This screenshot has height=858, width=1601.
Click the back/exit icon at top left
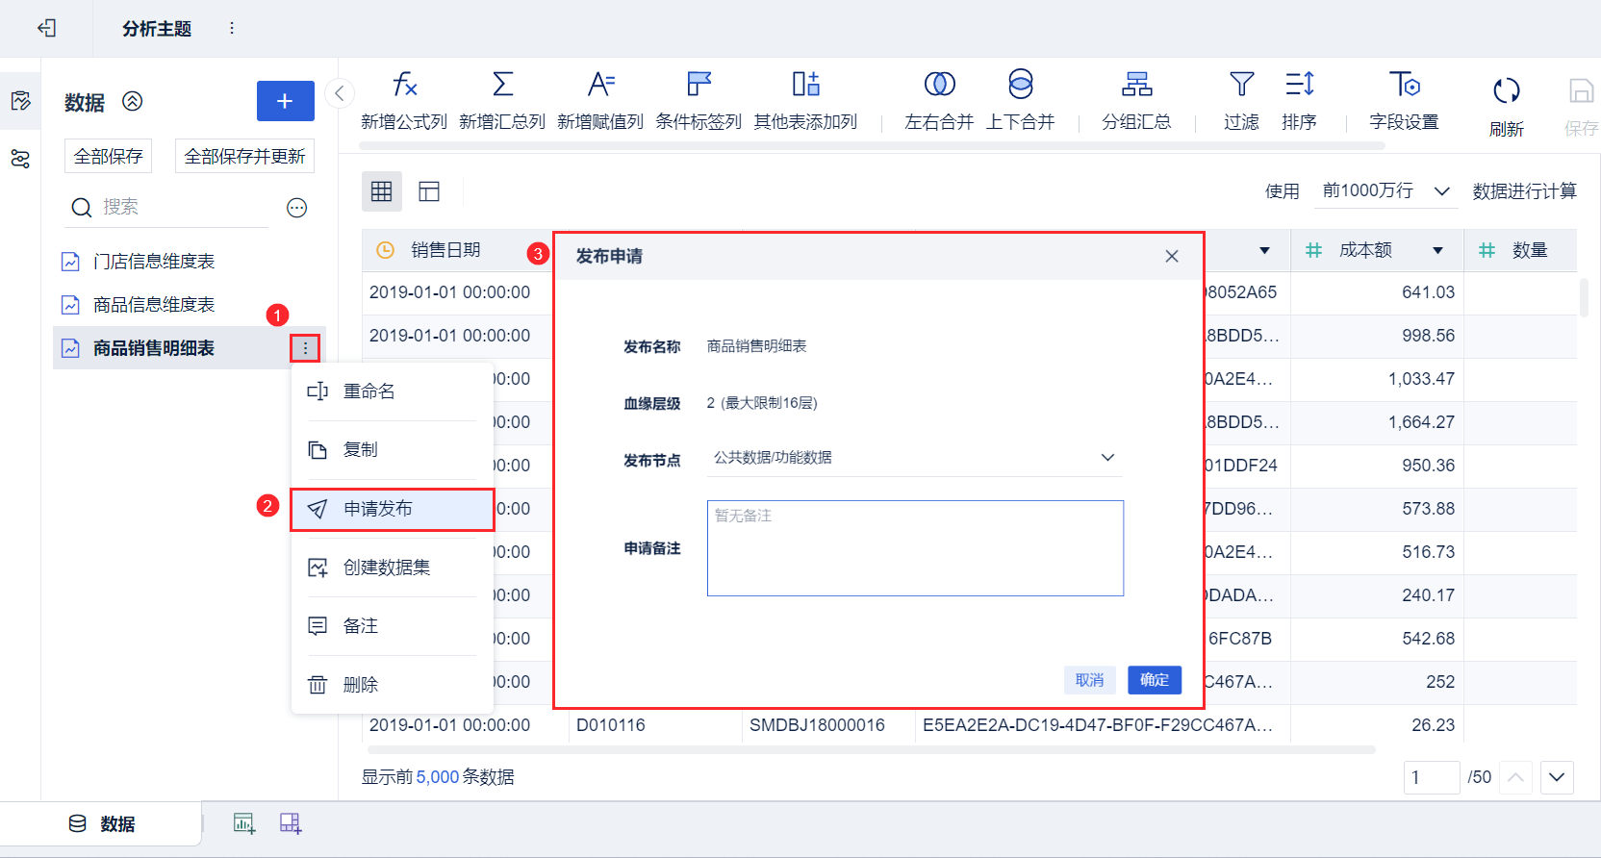(x=46, y=28)
